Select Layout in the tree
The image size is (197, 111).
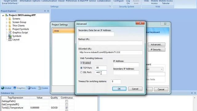click(x=16, y=39)
